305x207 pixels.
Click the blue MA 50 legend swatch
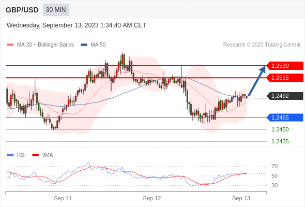click(x=84, y=45)
